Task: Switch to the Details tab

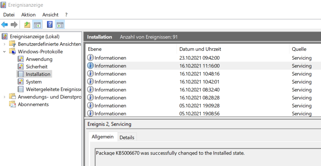Action: [x=127, y=137]
